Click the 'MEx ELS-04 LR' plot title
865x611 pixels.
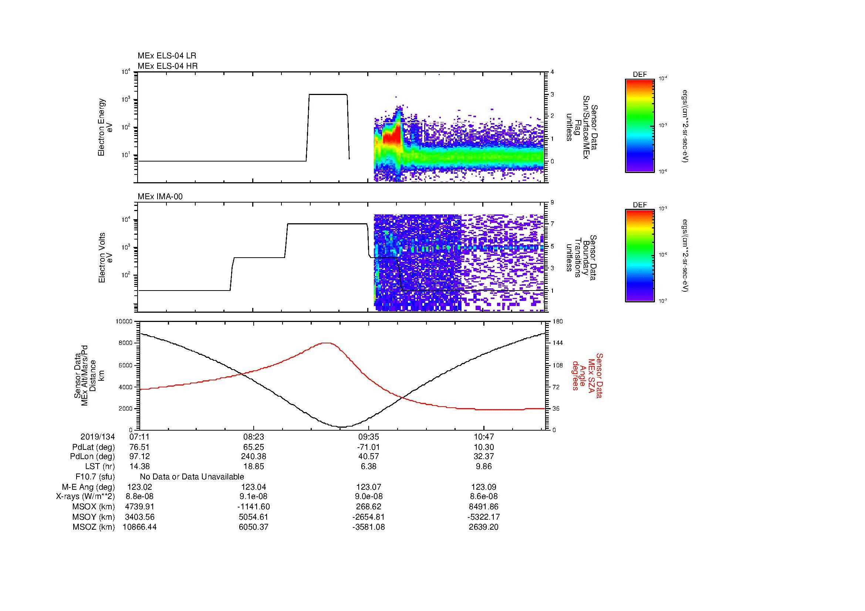pos(167,56)
